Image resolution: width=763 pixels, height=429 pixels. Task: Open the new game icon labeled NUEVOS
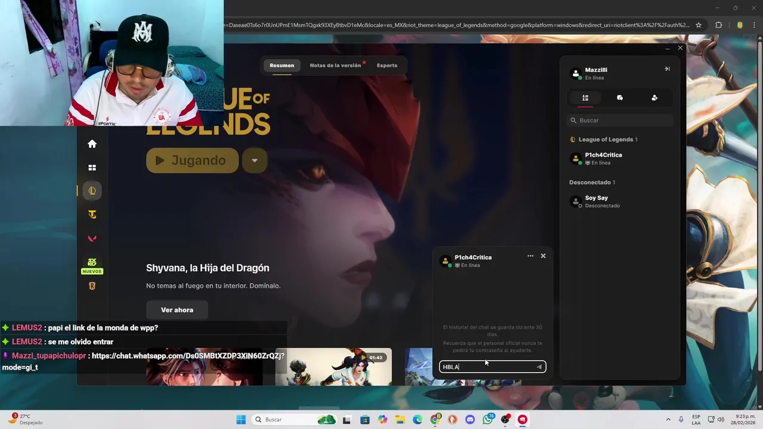pos(92,265)
